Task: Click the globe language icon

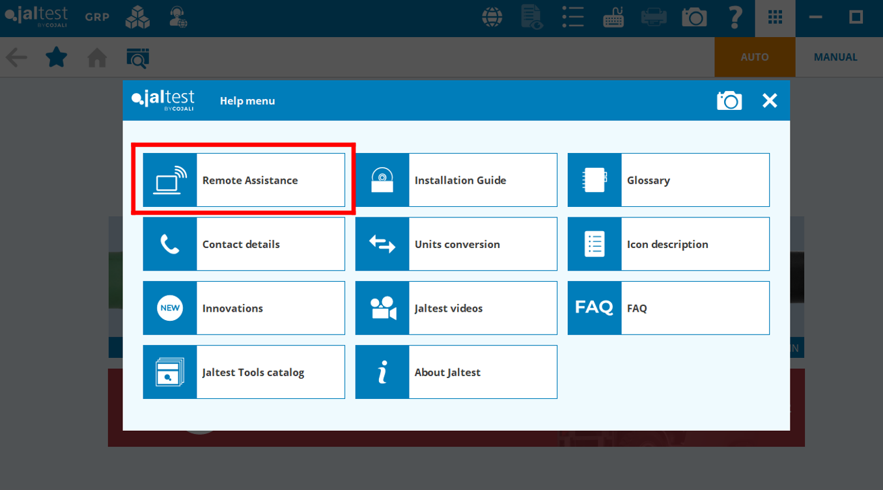Action: click(492, 17)
